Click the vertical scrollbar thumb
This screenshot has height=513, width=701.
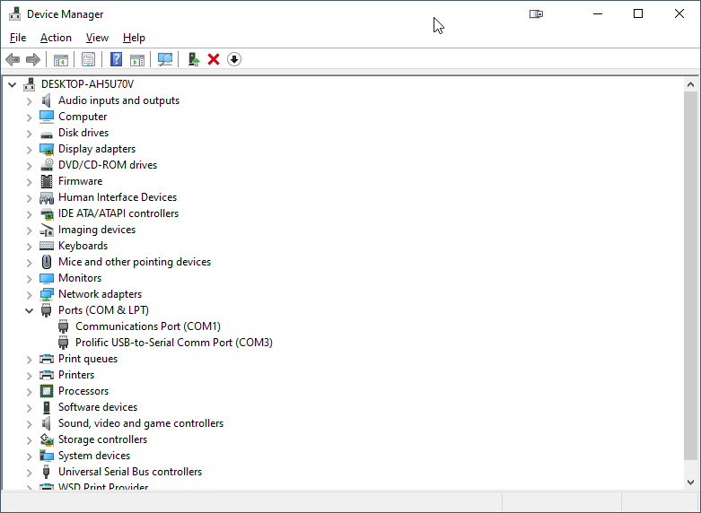click(690, 275)
